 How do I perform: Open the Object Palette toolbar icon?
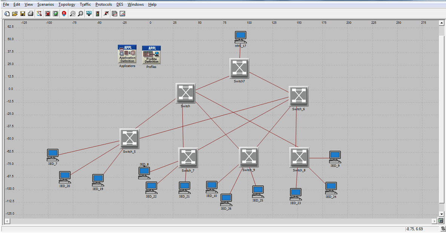[39, 14]
